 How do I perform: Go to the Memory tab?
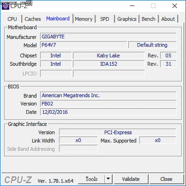(84, 19)
